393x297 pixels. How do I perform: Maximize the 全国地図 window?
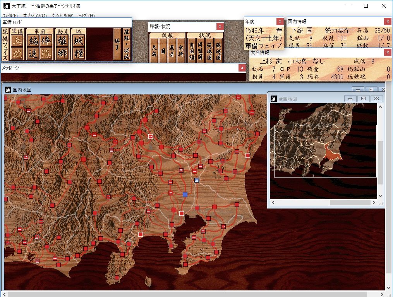click(363, 99)
